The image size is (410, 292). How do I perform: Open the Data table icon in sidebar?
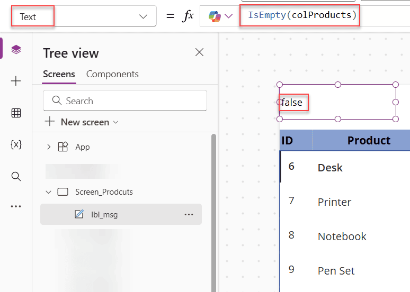tap(16, 113)
